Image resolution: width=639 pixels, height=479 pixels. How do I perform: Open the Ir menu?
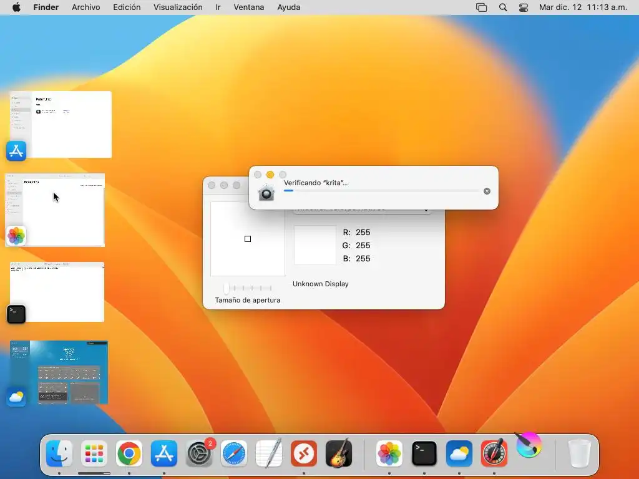click(218, 7)
